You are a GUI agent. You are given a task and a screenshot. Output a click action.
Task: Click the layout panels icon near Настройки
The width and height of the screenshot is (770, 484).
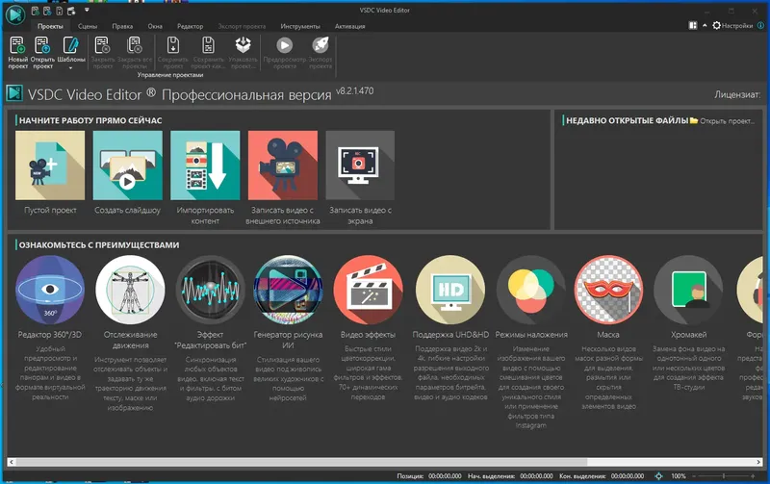click(x=693, y=25)
